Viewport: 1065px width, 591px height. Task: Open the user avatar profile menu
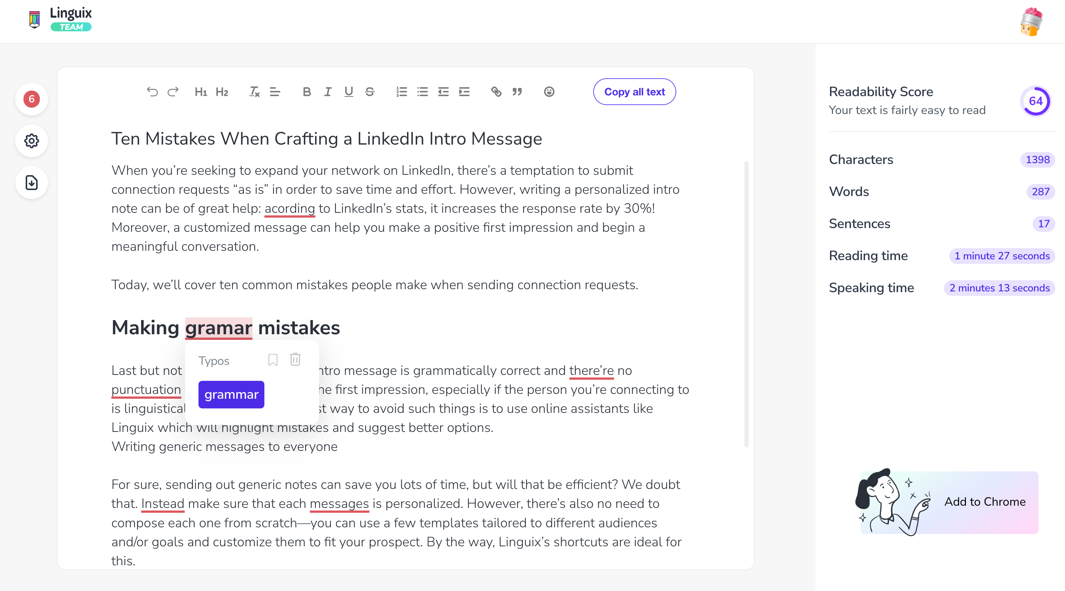point(1031,22)
